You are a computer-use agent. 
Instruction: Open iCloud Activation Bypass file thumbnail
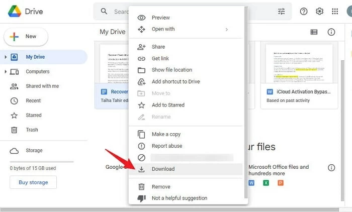coord(299,63)
